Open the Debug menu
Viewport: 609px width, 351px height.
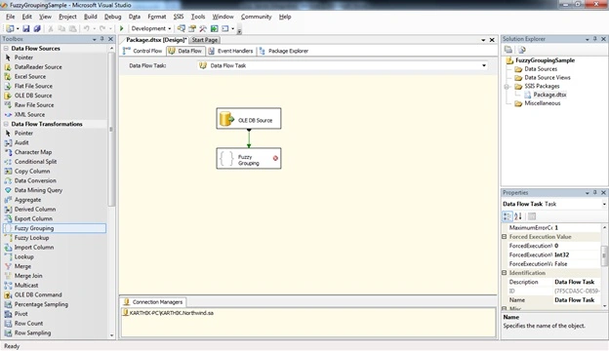tap(112, 17)
